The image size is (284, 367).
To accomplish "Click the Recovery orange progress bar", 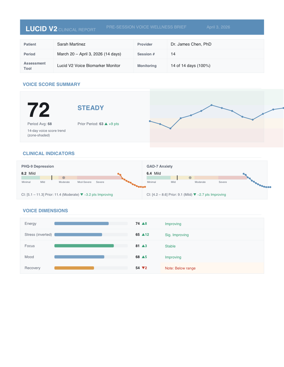I will point(74,268).
